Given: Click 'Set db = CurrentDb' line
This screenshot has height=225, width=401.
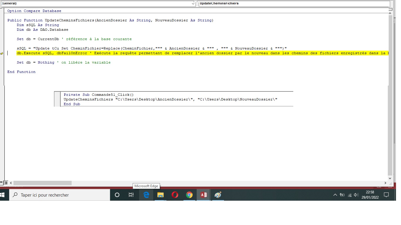Looking at the screenshot, I should click(74, 39).
